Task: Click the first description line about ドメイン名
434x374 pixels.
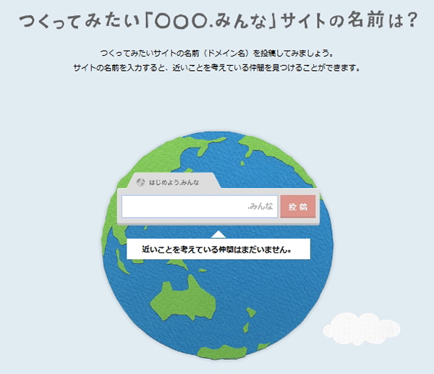Action: coord(217,54)
